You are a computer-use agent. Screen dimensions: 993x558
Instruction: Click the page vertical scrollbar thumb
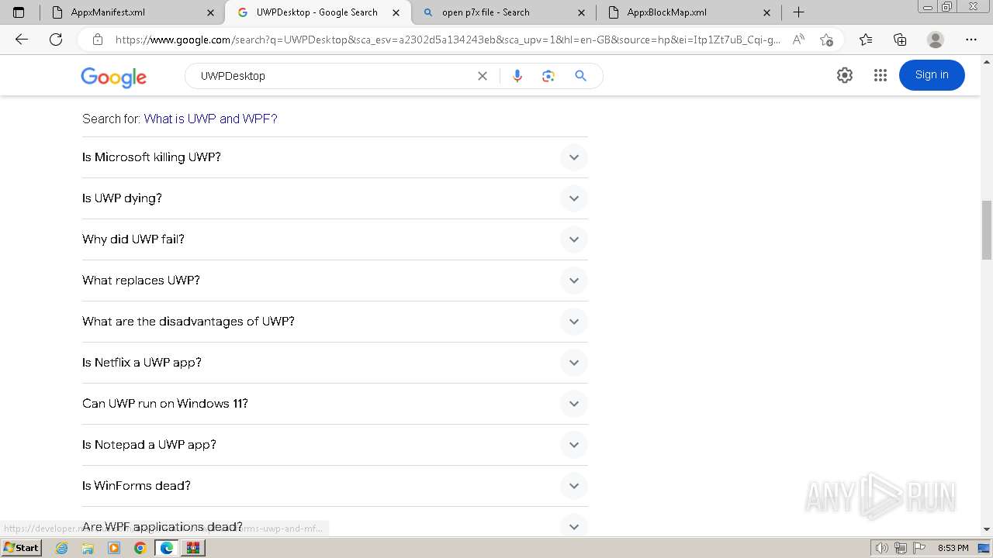(x=987, y=229)
